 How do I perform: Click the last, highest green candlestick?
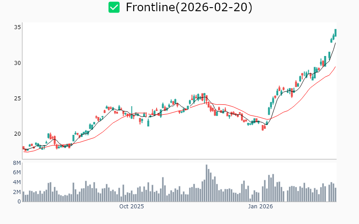[x=335, y=32]
